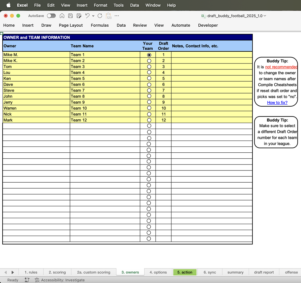Open the Draft Order cell for Team 1

[x=163, y=55]
